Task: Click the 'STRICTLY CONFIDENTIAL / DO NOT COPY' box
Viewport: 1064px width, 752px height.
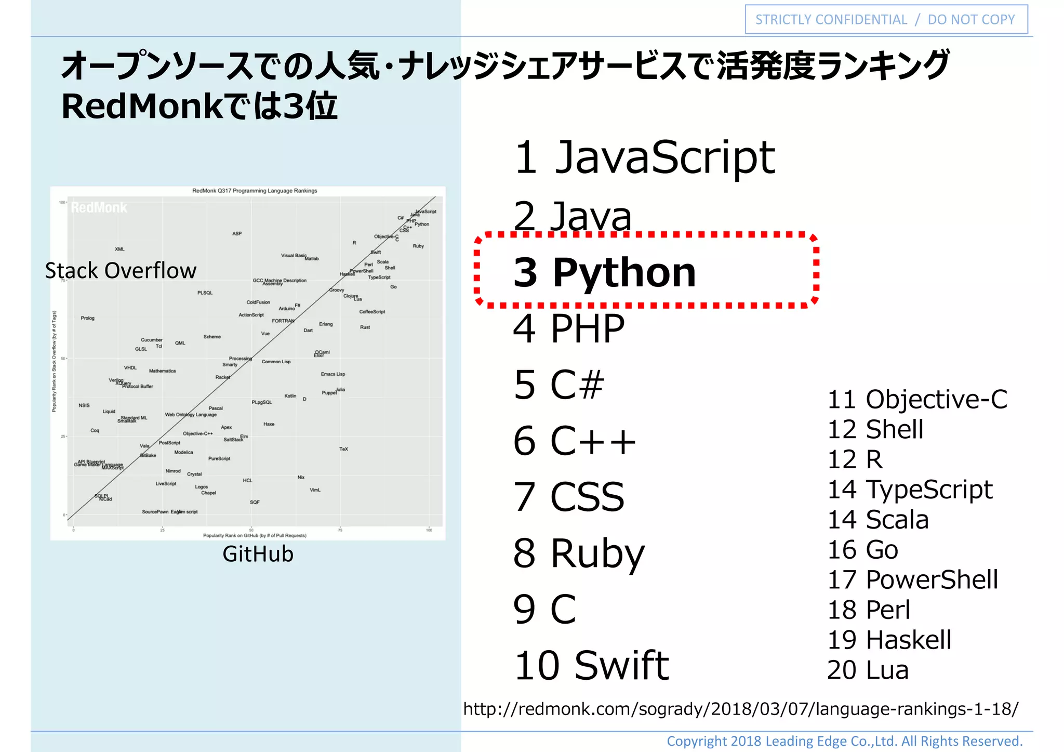Action: tap(886, 20)
